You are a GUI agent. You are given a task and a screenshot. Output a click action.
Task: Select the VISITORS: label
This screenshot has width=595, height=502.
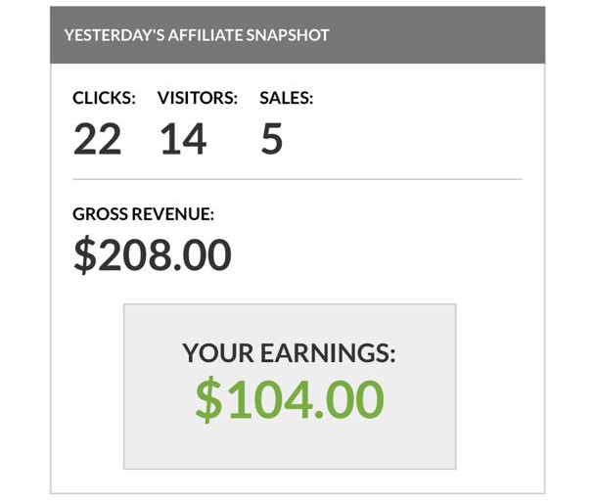(199, 99)
